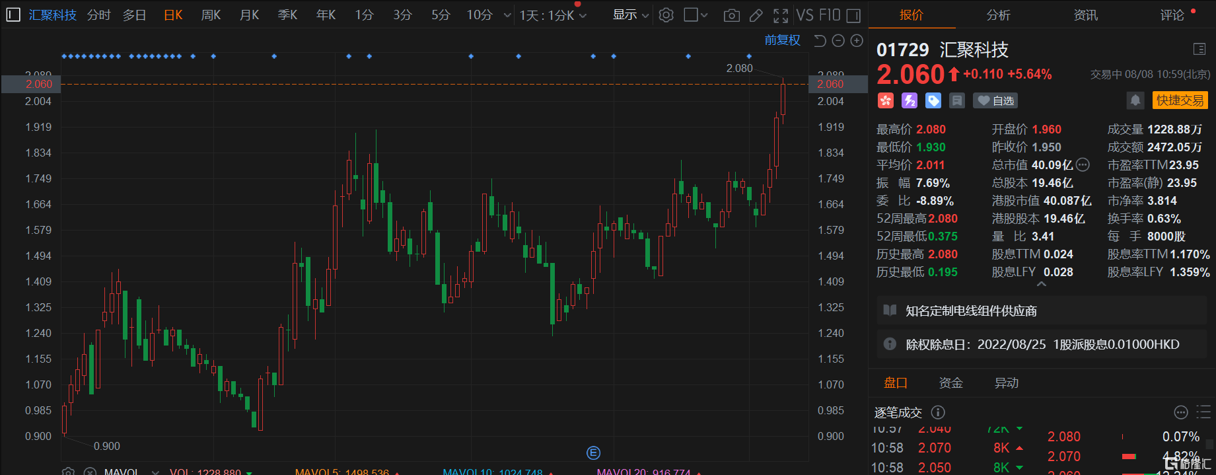Toggle right quote panel icon
The width and height of the screenshot is (1216, 475).
click(x=853, y=15)
